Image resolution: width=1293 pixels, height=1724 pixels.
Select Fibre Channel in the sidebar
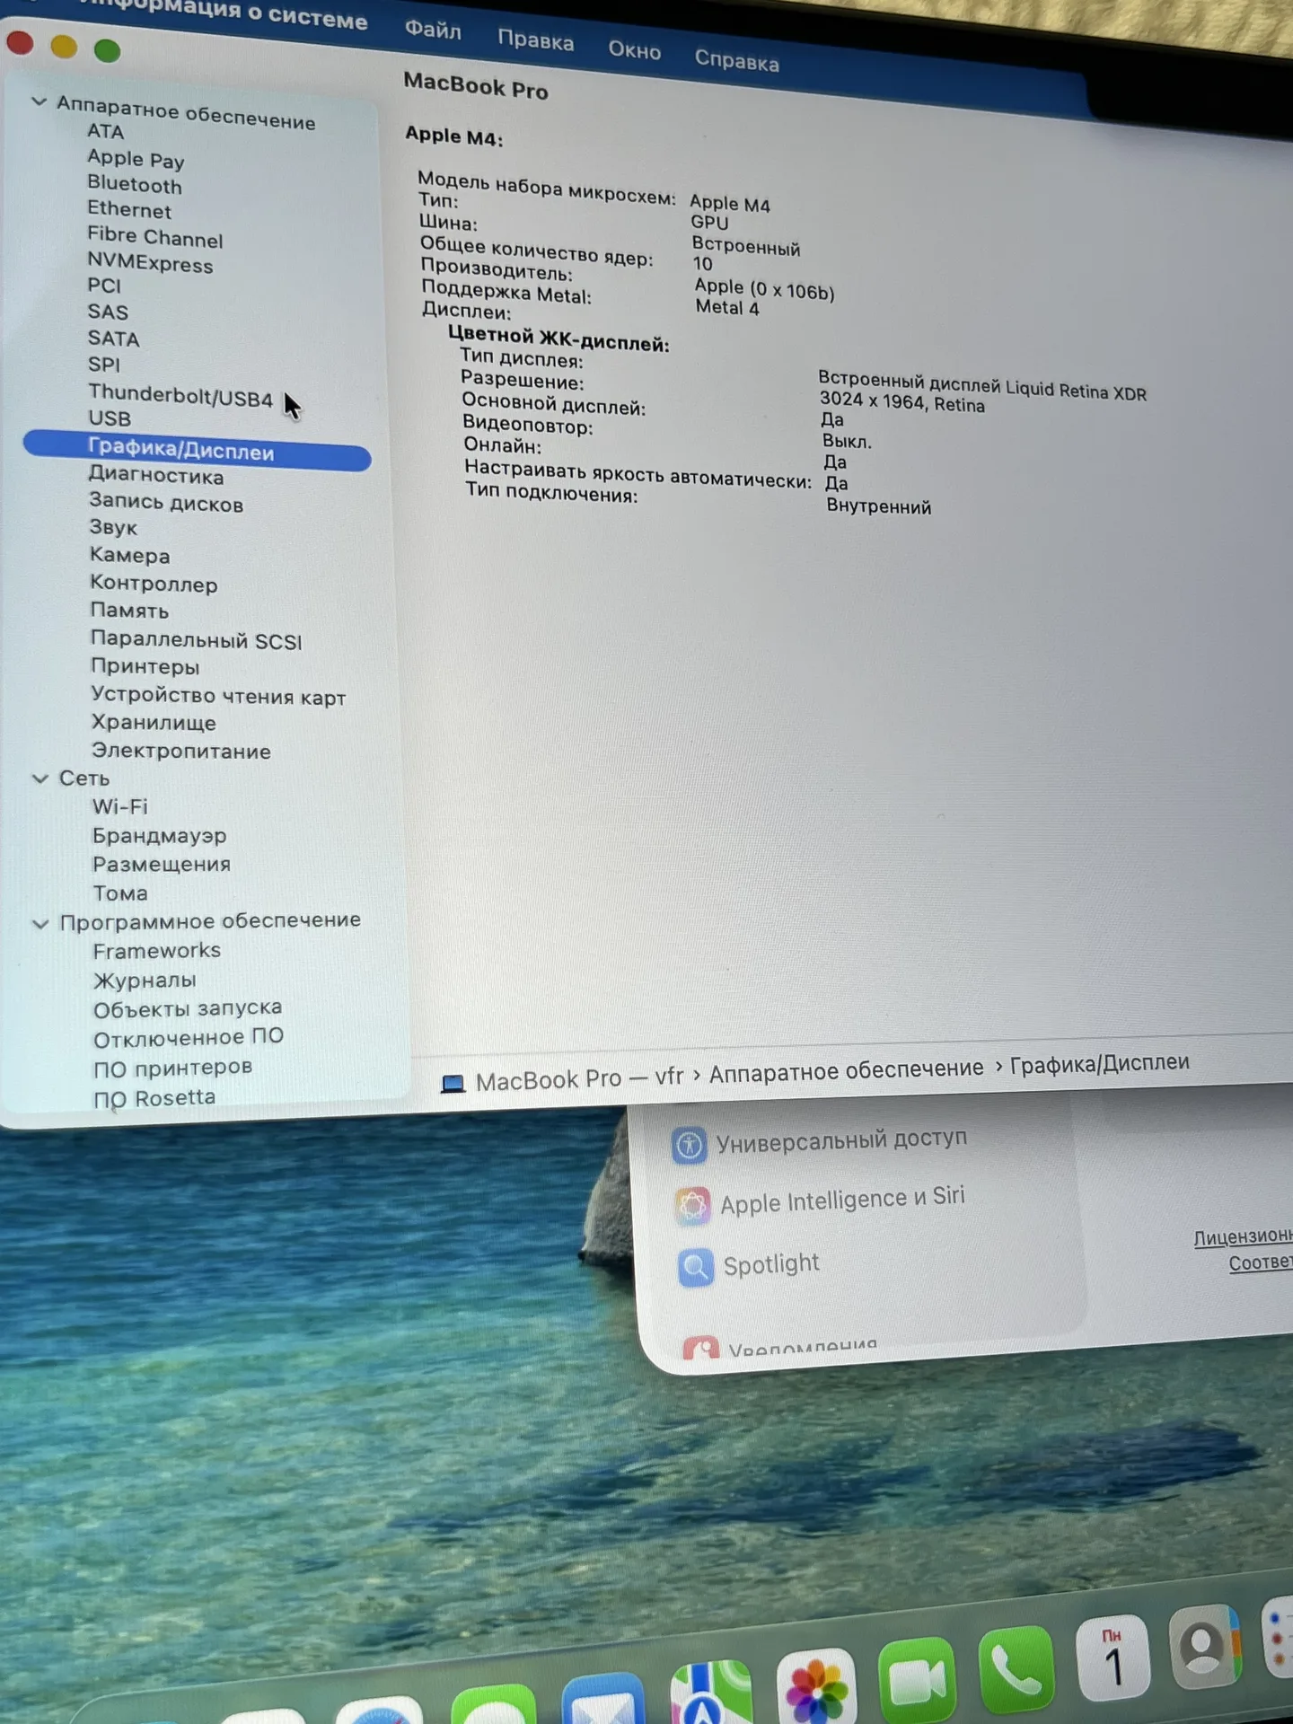pyautogui.click(x=155, y=236)
